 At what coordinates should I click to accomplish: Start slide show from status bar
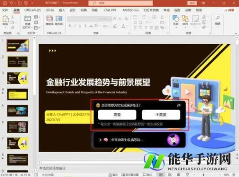point(187,175)
